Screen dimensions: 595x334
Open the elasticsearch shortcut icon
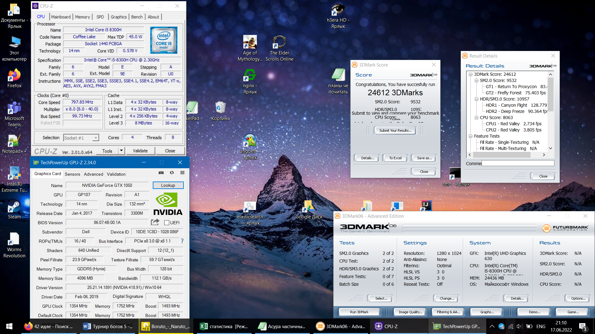(250, 213)
